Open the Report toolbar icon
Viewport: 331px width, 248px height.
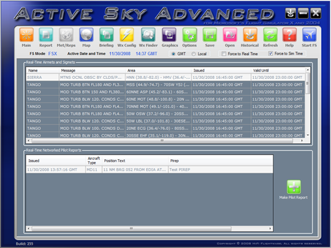(x=46, y=34)
